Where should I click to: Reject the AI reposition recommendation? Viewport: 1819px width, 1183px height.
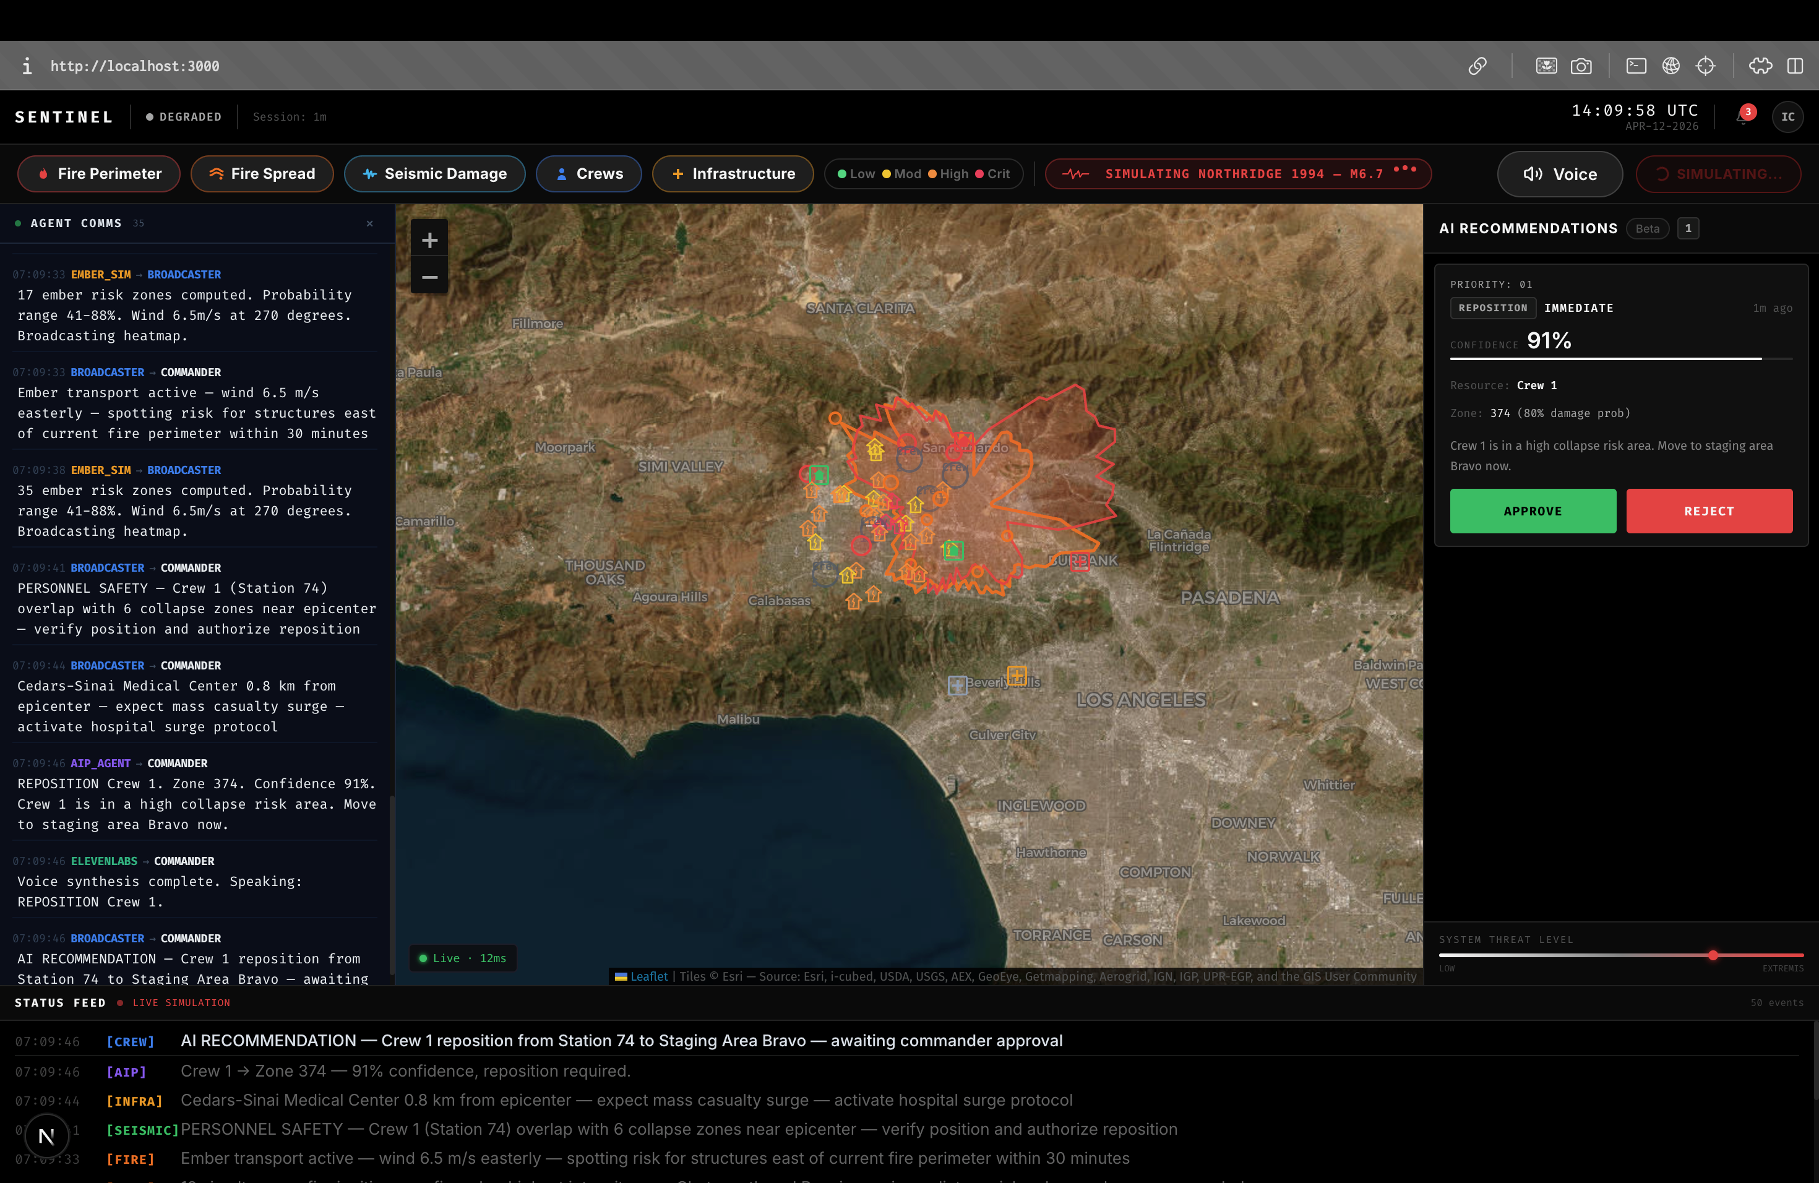pos(1709,511)
